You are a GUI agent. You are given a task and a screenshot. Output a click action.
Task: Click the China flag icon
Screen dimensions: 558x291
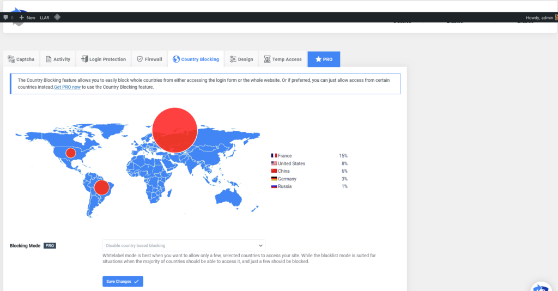tap(274, 171)
